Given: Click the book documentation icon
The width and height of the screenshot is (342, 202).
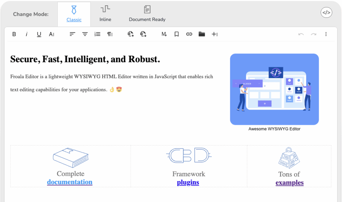Looking at the screenshot, I should click(71, 158).
